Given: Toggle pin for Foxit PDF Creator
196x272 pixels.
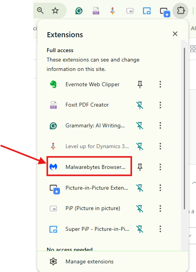Looking at the screenshot, I should point(140,105).
